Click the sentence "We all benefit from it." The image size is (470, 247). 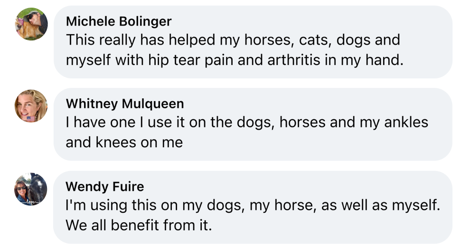138,225
